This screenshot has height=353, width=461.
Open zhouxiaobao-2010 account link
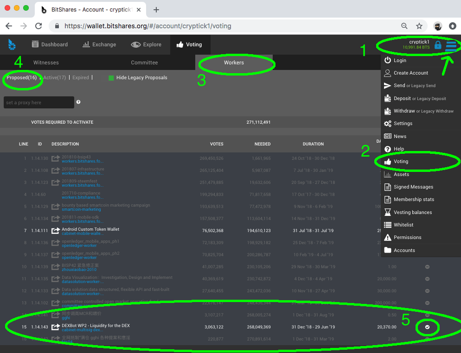[x=79, y=270]
